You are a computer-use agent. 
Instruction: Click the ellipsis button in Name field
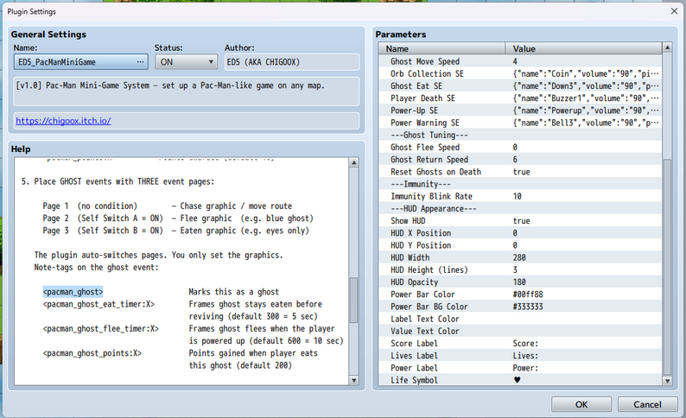[x=140, y=62]
